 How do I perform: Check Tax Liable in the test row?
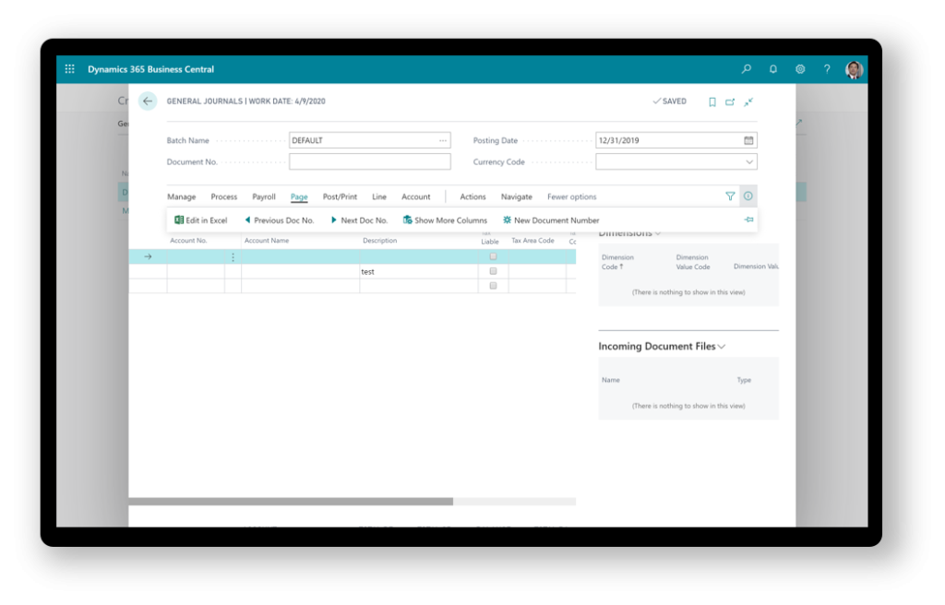tap(493, 271)
